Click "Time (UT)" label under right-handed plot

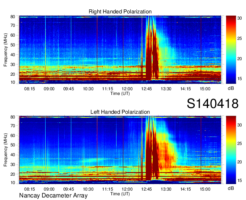pos(120,93)
